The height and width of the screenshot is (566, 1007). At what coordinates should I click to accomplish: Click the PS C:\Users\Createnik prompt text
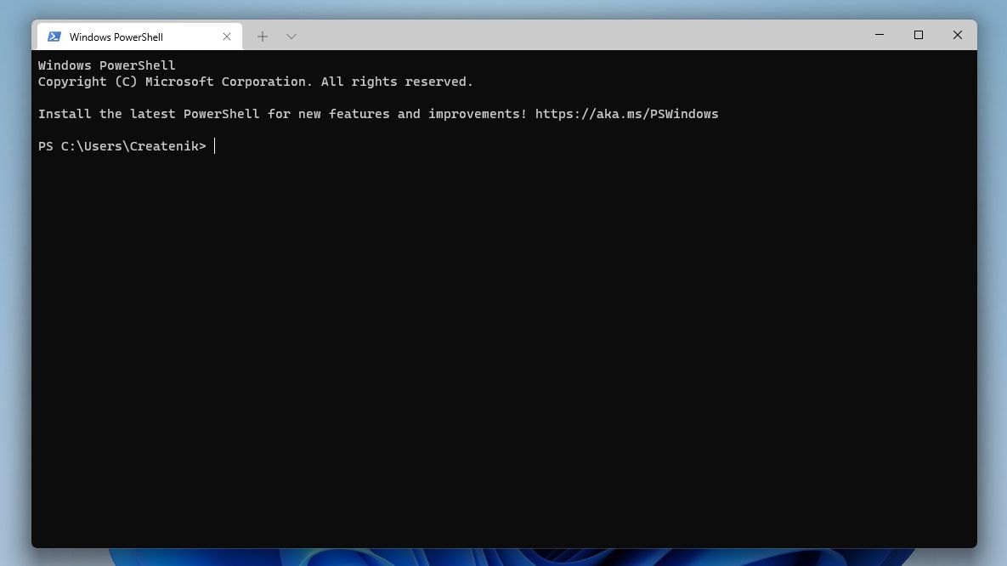[x=122, y=145]
